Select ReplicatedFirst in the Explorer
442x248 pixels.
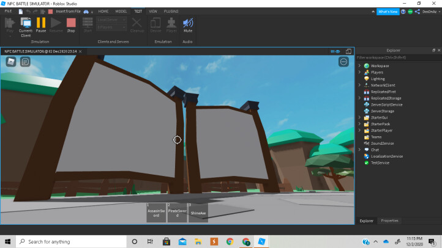383,92
